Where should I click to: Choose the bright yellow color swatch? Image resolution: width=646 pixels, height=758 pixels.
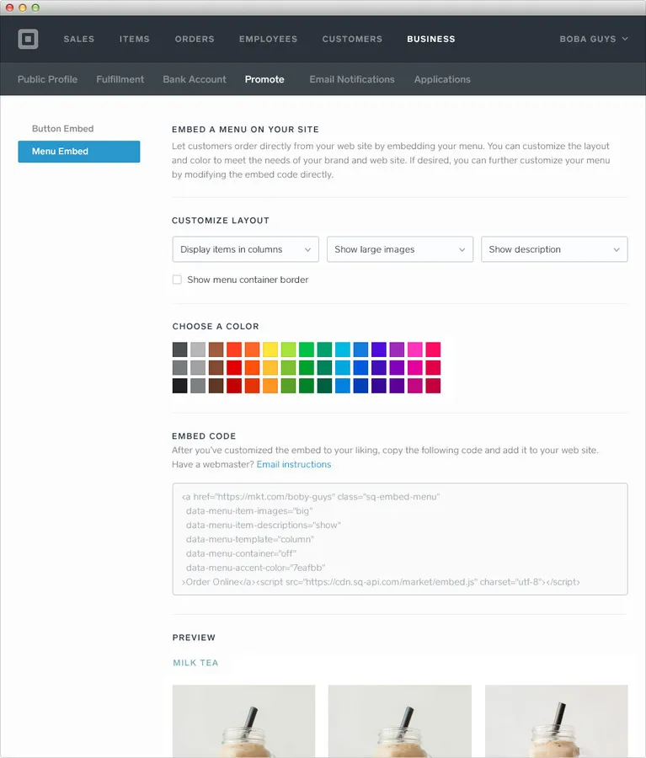pos(270,350)
